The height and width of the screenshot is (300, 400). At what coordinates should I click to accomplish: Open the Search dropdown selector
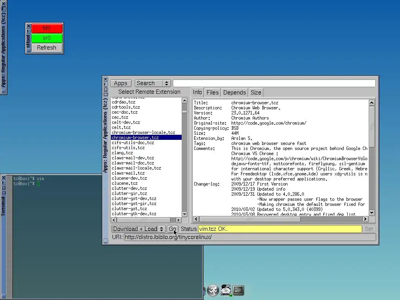(x=153, y=83)
